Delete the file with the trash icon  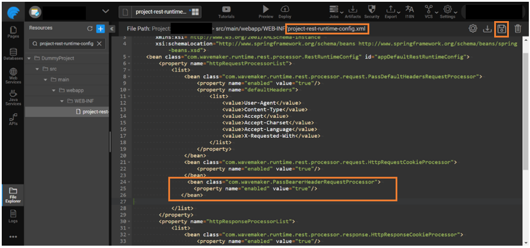tap(517, 29)
